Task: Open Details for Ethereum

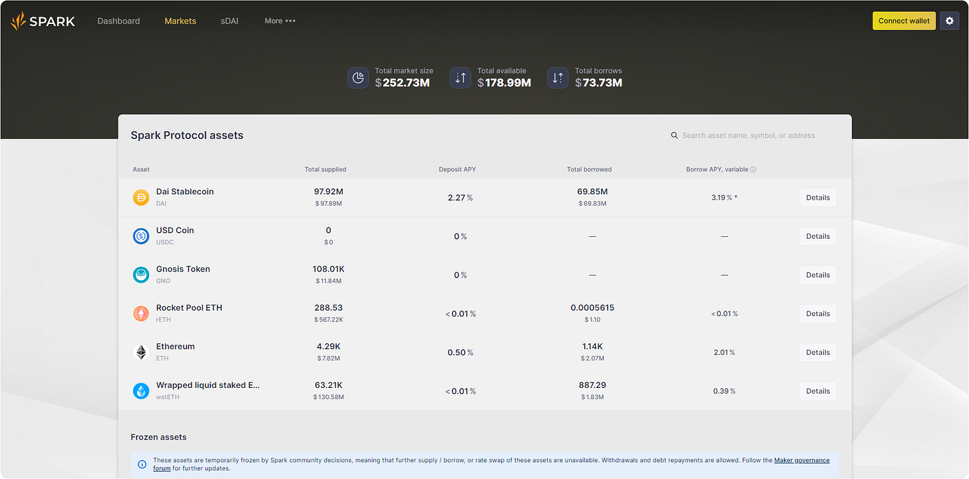Action: point(818,352)
